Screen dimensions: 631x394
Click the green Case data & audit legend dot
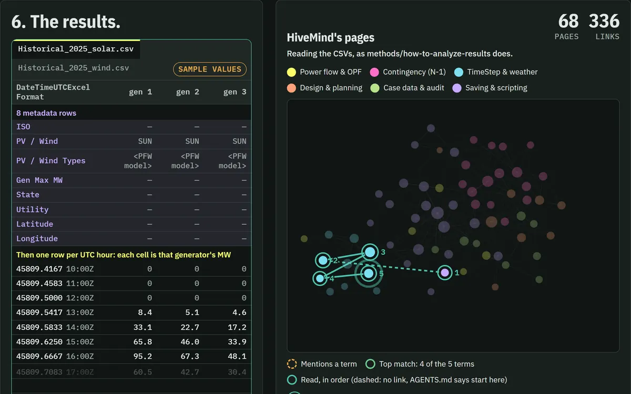[375, 88]
